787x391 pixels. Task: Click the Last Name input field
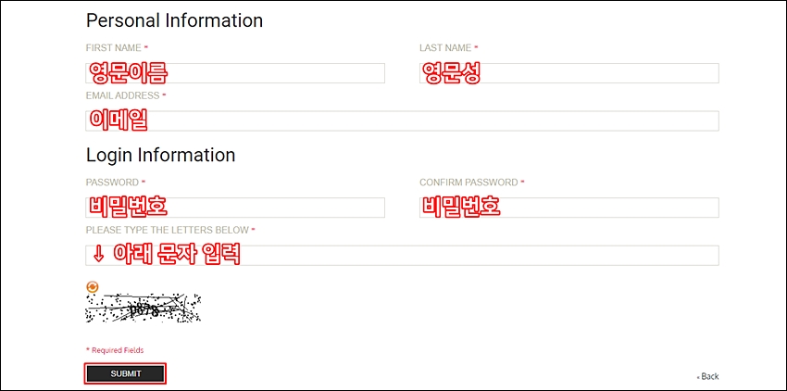pyautogui.click(x=569, y=73)
